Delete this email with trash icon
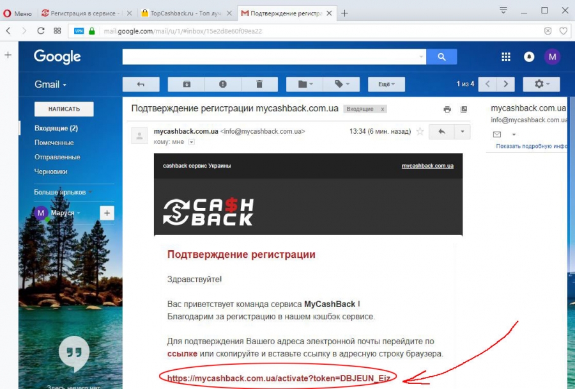This screenshot has height=389, width=575. pyautogui.click(x=259, y=84)
